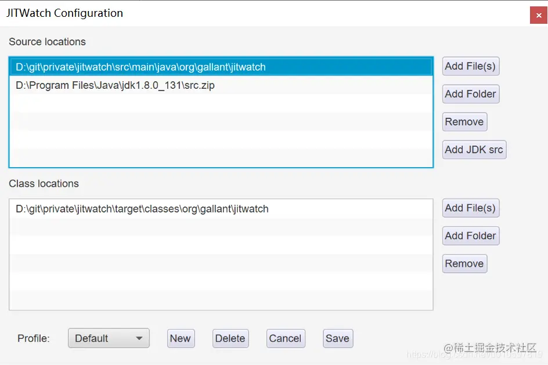Delete the current profile
548x365 pixels.
click(230, 338)
